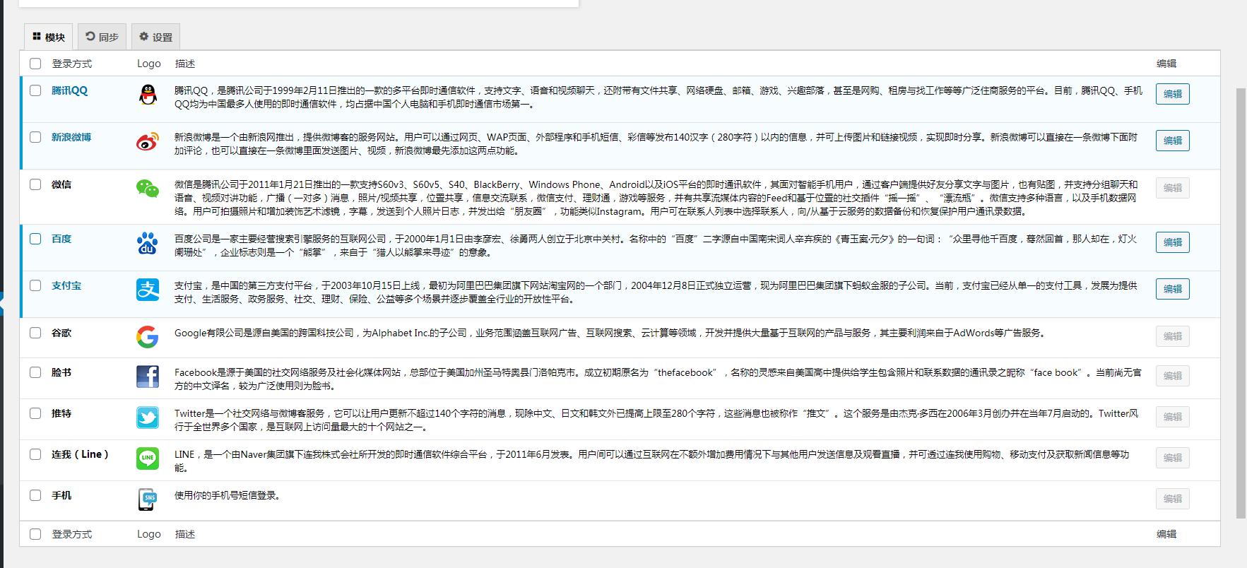This screenshot has height=568, width=1247.
Task: Tick the footer select-all checkbox
Action: click(35, 534)
